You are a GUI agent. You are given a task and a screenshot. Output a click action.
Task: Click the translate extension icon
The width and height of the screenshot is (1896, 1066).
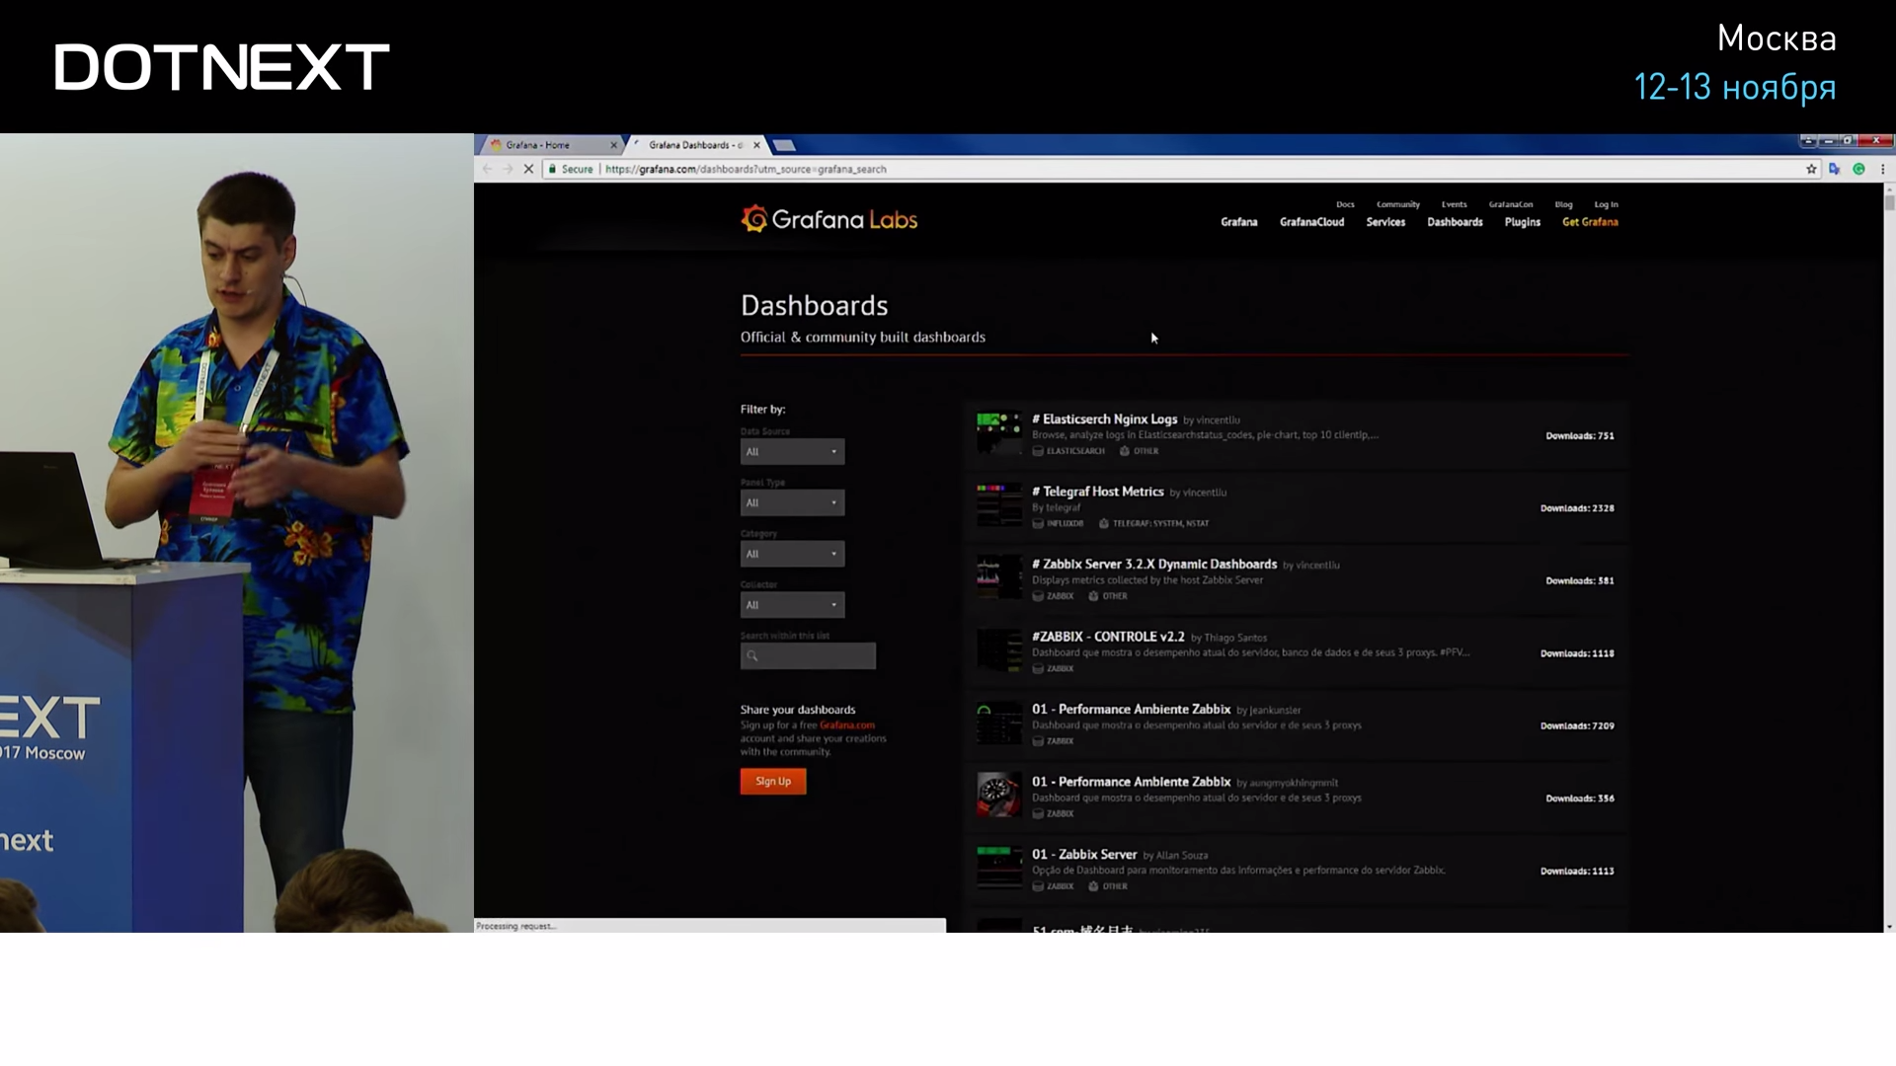click(1834, 169)
